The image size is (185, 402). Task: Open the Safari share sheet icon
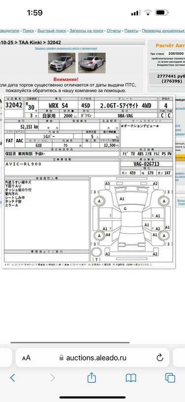(x=92, y=377)
